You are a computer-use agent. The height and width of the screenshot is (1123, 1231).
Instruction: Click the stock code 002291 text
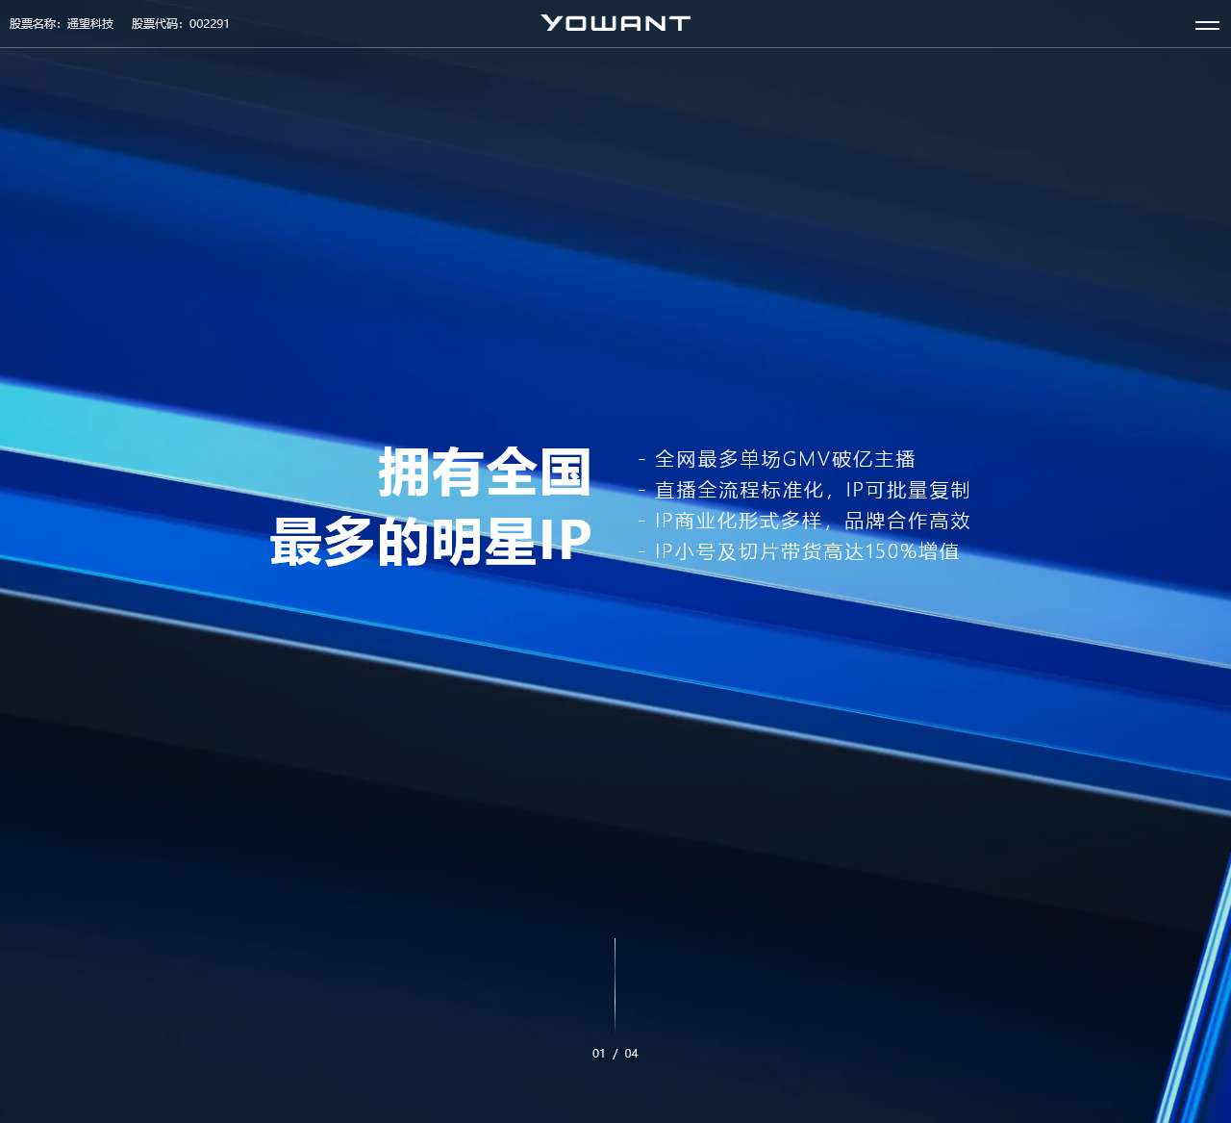point(210,24)
